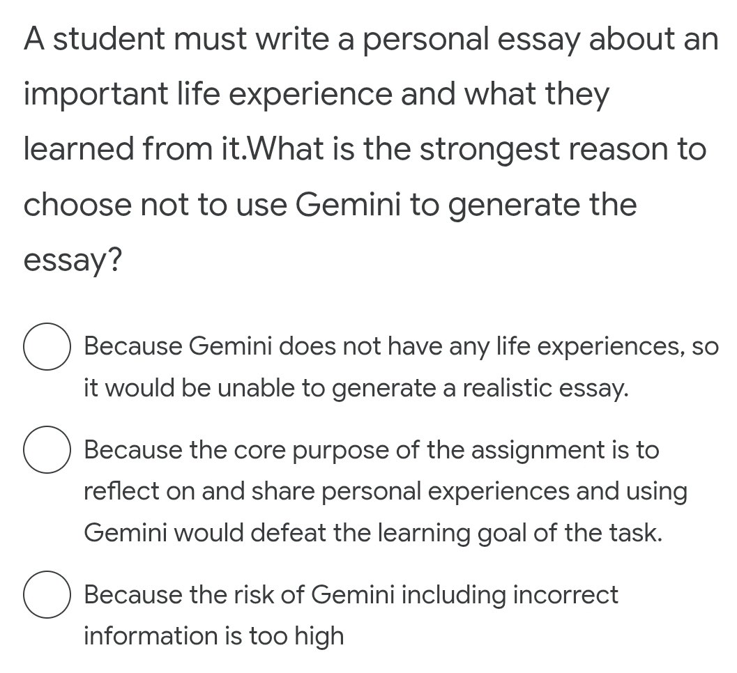Click the question line 'A student must write a personal essay about an'
This screenshot has width=737, height=673.
click(370, 39)
